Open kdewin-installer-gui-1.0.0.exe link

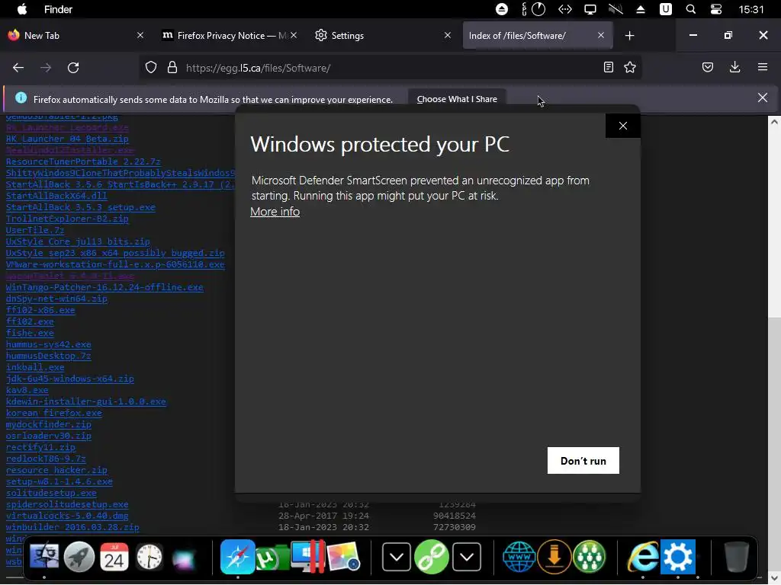click(85, 402)
